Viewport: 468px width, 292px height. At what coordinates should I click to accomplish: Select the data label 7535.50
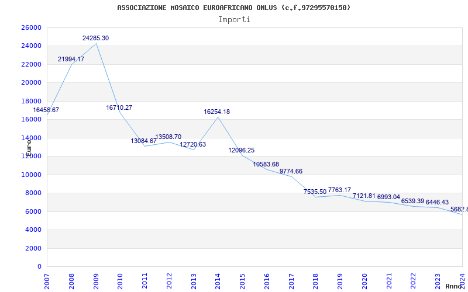[315, 192]
